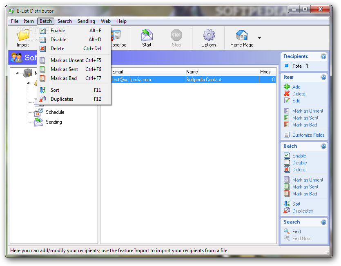
Task: Click the Find magnifier icon in Search panel
Action: [287, 231]
